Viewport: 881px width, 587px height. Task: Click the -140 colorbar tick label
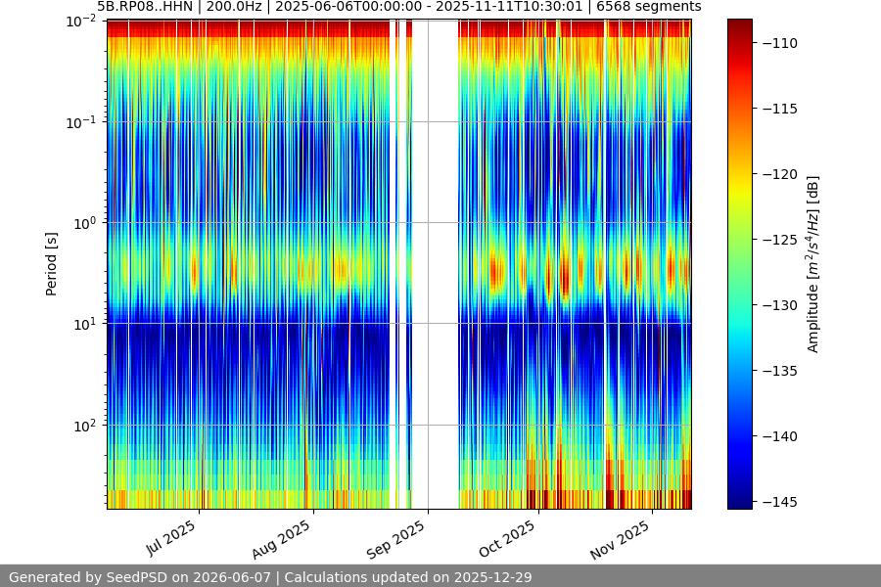tap(780, 436)
